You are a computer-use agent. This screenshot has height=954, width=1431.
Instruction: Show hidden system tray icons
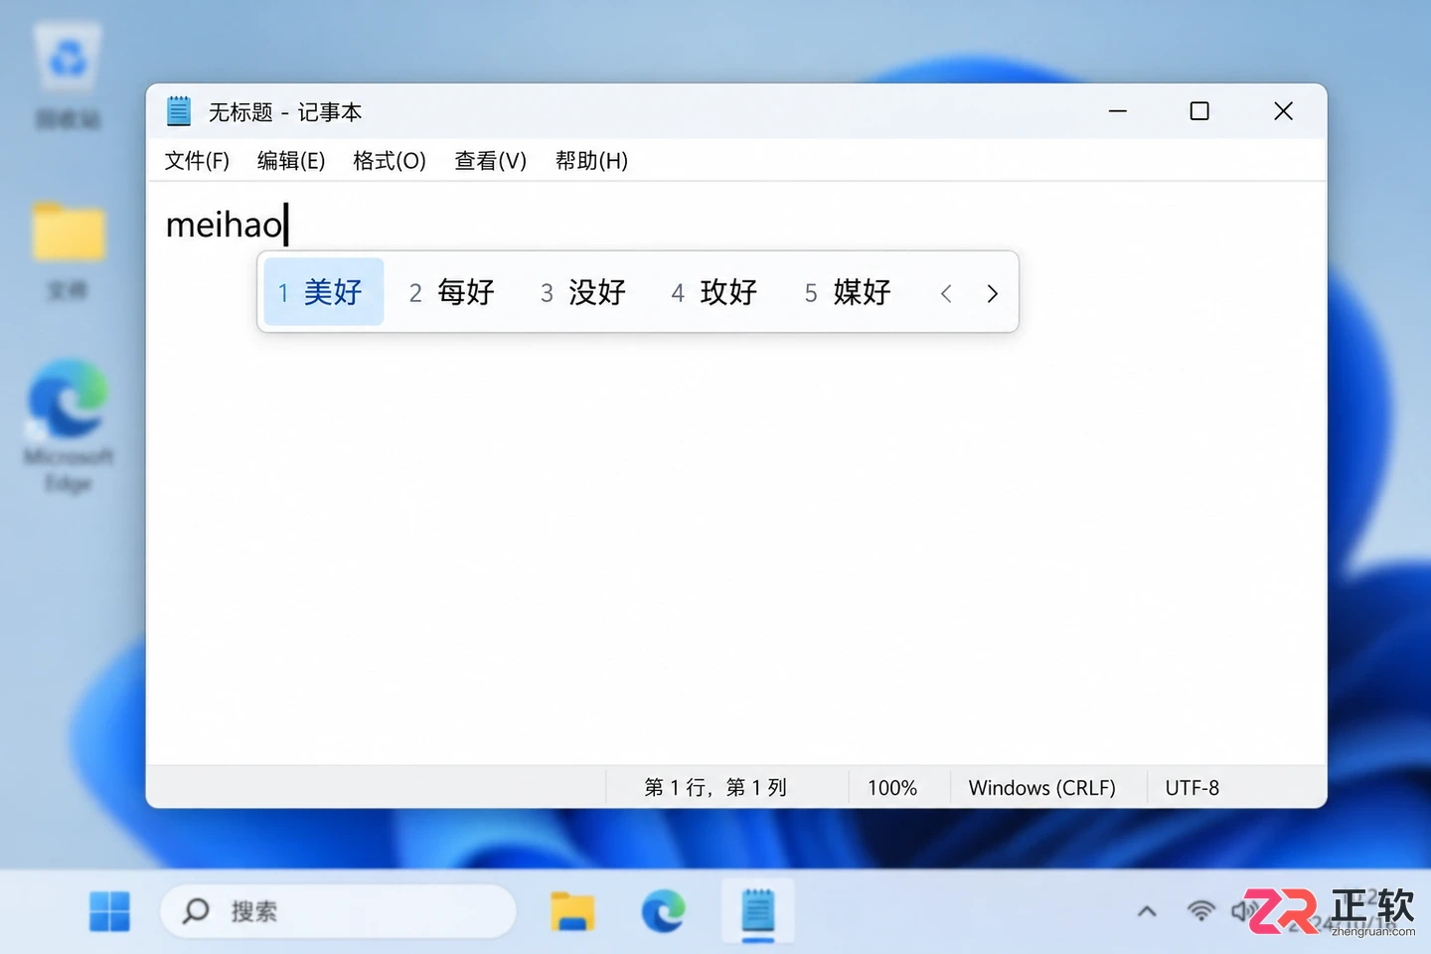[x=1147, y=911]
